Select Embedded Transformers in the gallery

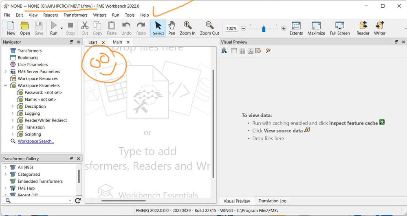point(40,181)
